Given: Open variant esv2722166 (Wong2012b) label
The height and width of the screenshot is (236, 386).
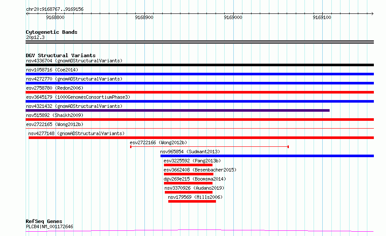Looking at the screenshot, I should tap(158, 142).
